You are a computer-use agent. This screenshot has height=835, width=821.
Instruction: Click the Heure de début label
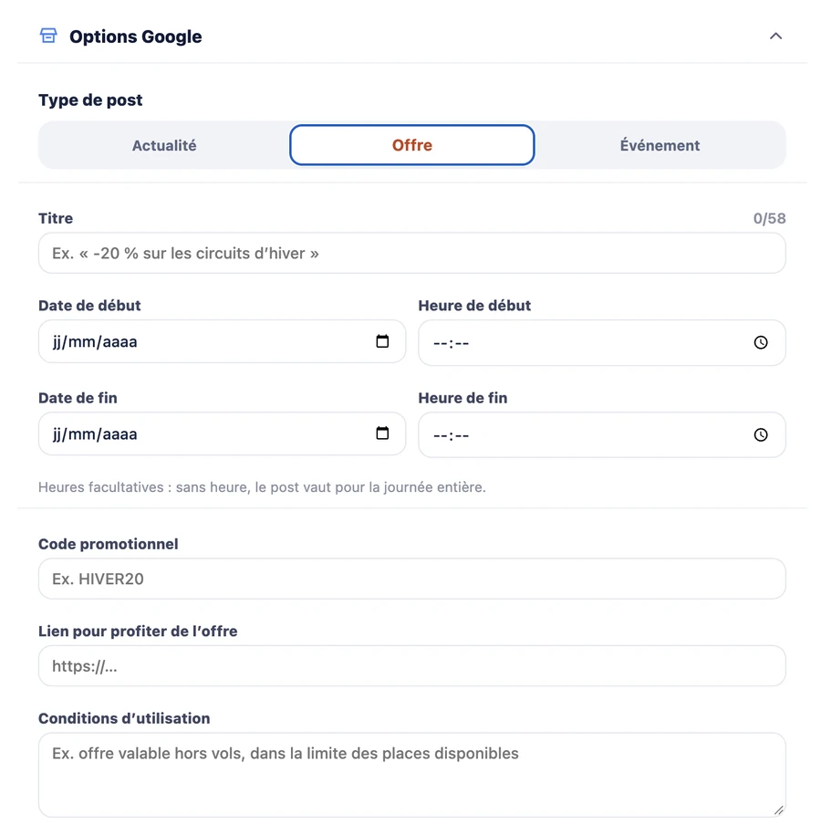pos(474,306)
